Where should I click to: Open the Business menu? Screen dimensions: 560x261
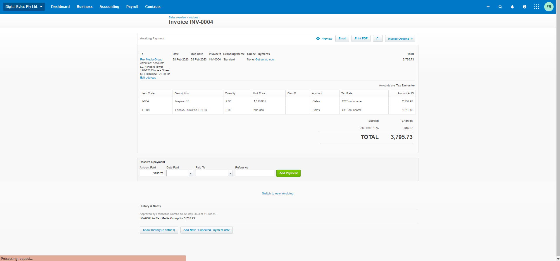[85, 7]
